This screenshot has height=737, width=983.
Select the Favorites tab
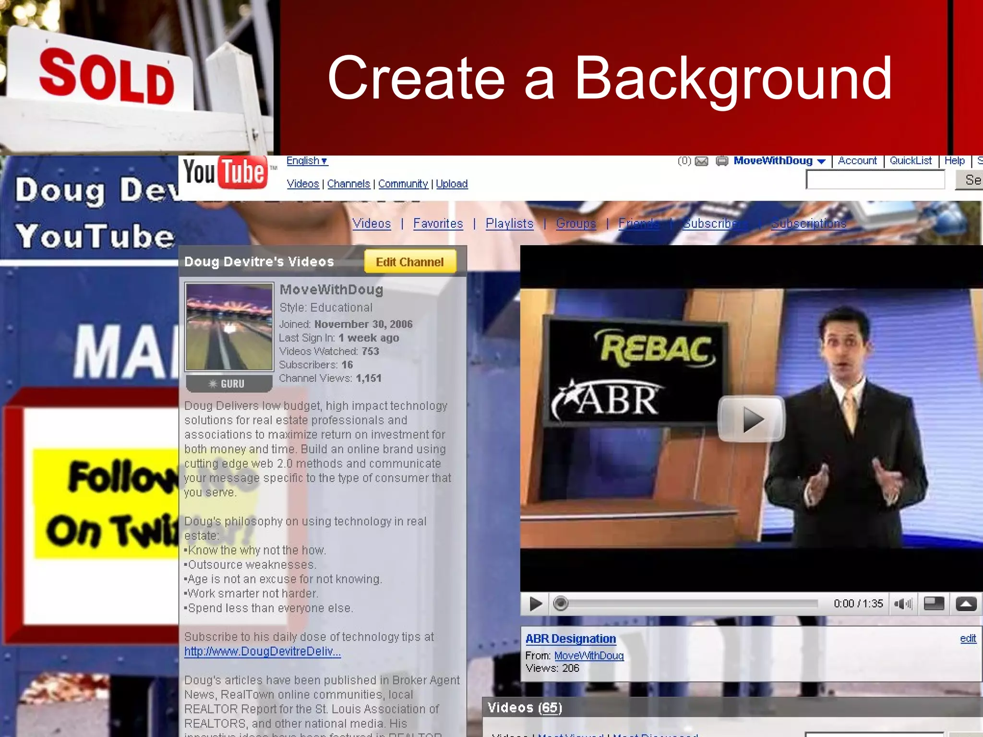438,224
